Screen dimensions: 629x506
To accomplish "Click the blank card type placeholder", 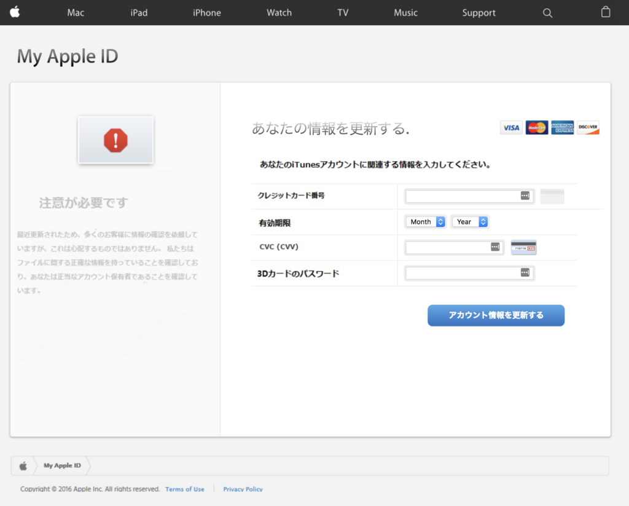I will pyautogui.click(x=552, y=196).
